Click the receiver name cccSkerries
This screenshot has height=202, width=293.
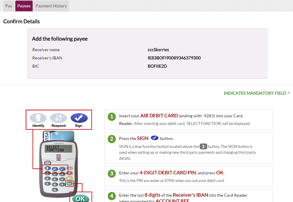coord(158,50)
